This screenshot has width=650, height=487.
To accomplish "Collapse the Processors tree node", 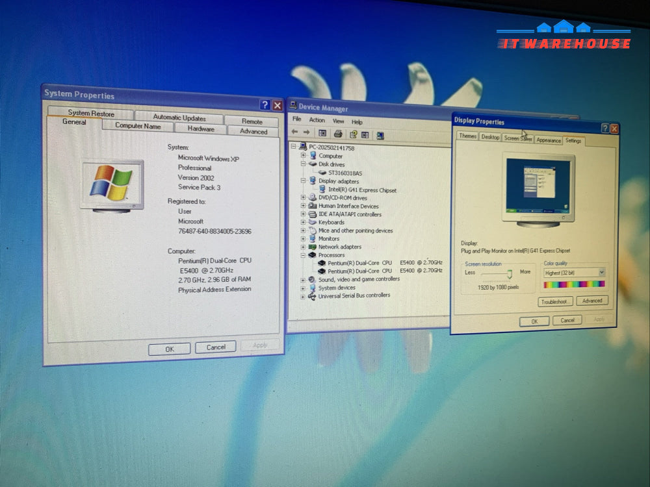I will pos(303,255).
